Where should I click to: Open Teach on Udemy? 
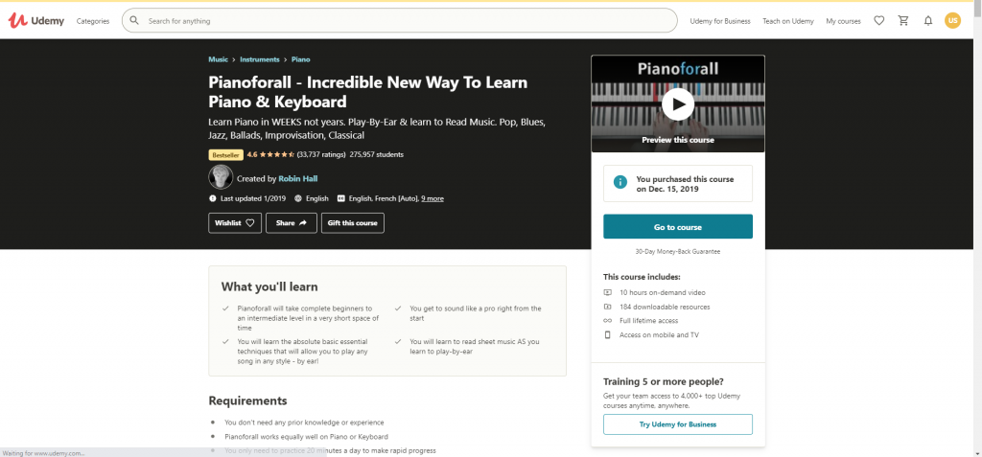(788, 21)
